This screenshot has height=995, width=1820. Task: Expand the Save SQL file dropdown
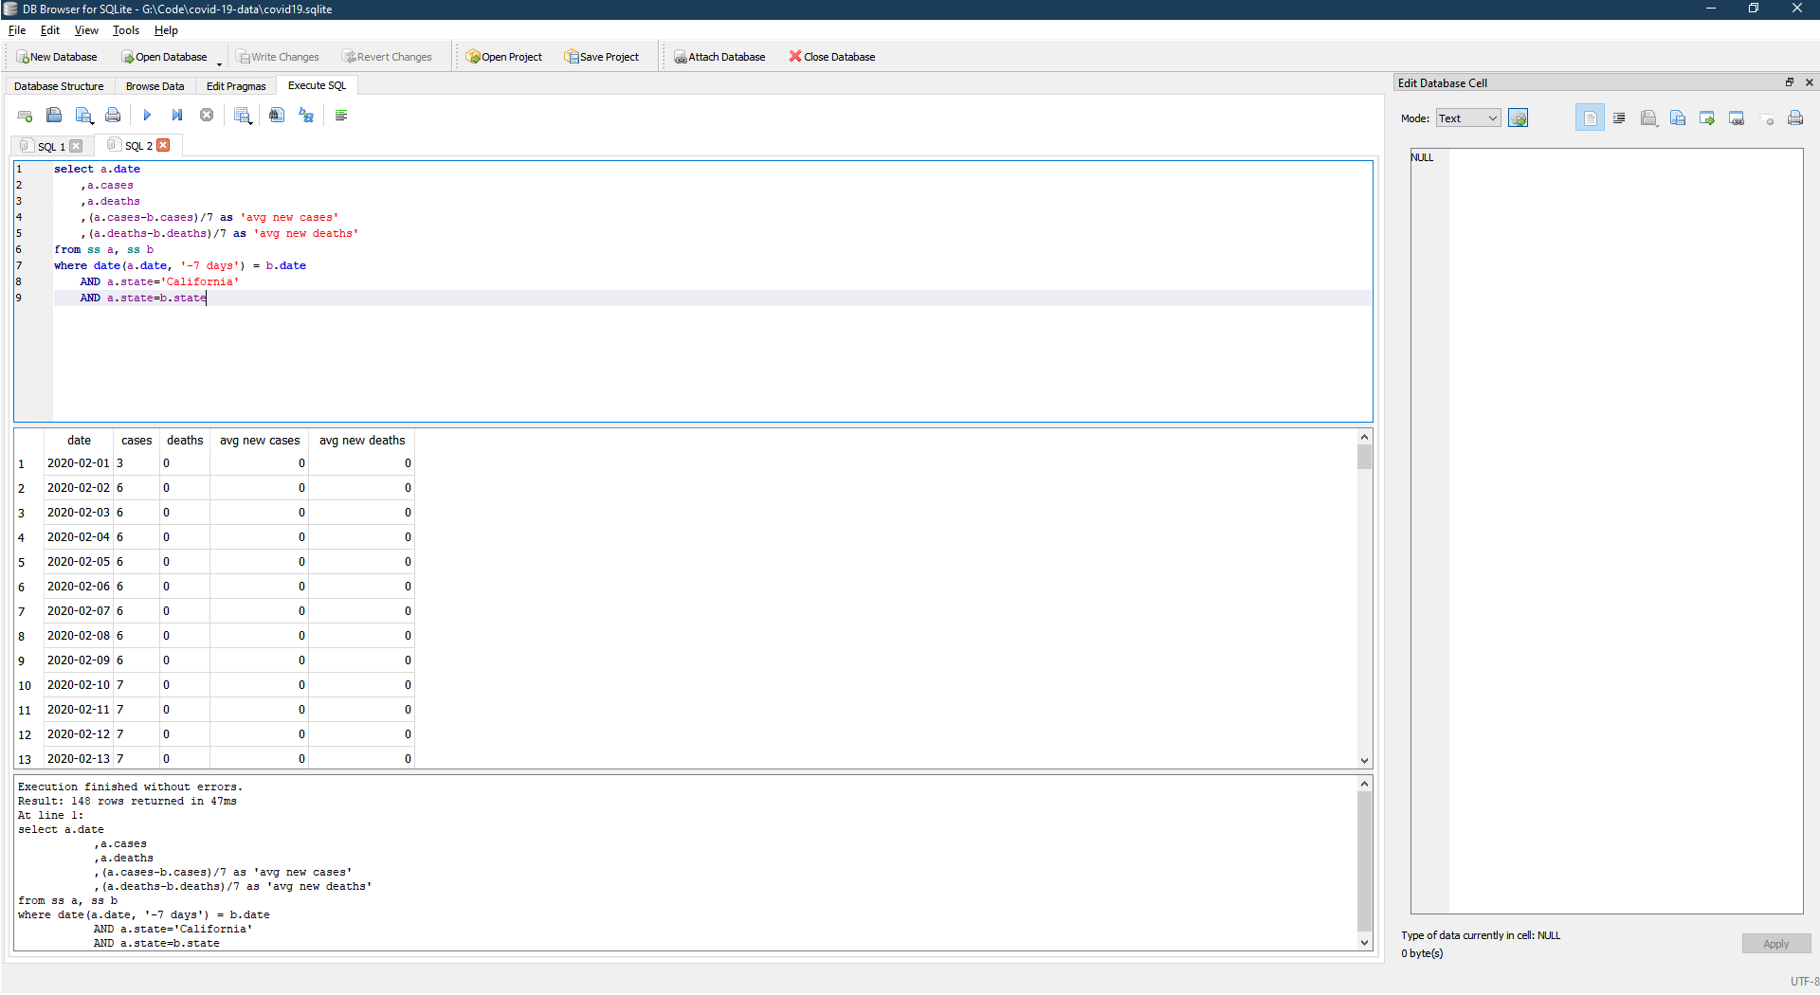tap(93, 123)
